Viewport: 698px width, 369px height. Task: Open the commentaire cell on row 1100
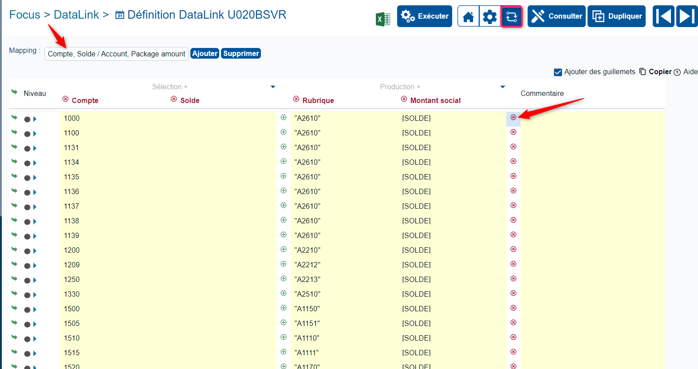click(x=592, y=133)
